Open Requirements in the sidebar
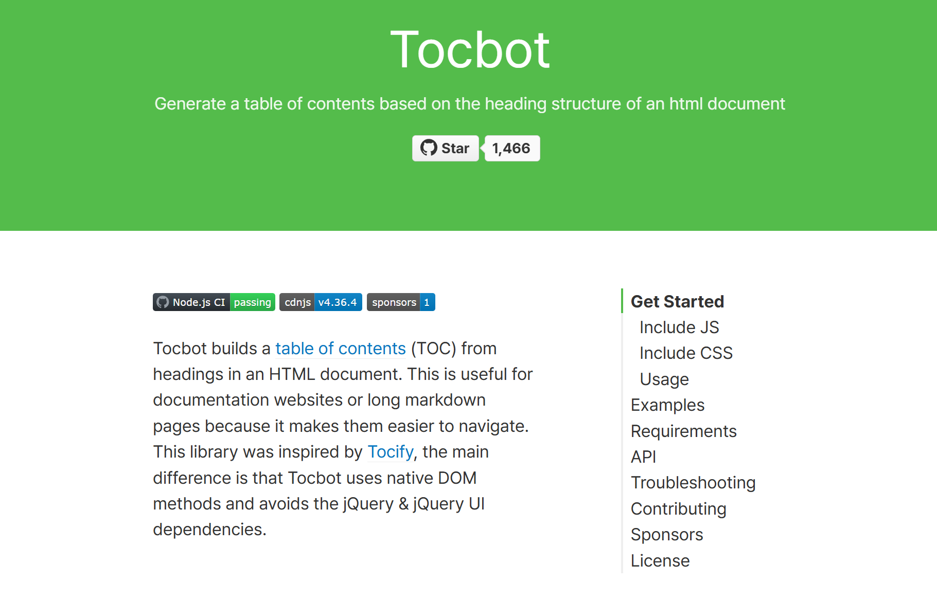The width and height of the screenshot is (937, 601). tap(683, 431)
